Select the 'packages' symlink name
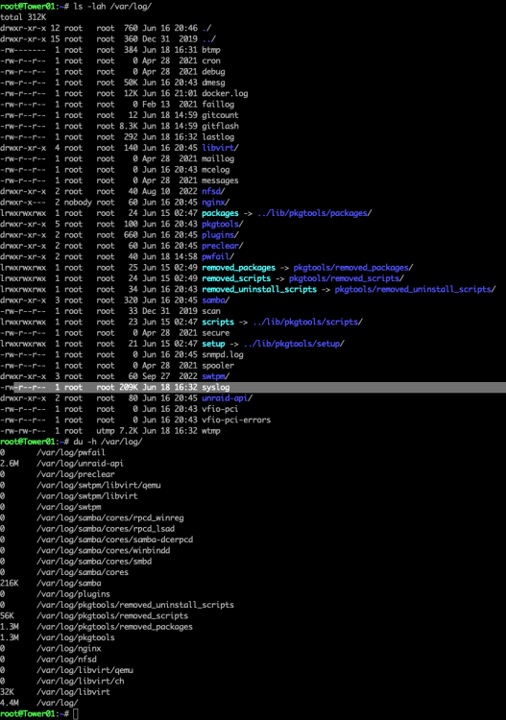Image resolution: width=506 pixels, height=720 pixels. (x=221, y=213)
